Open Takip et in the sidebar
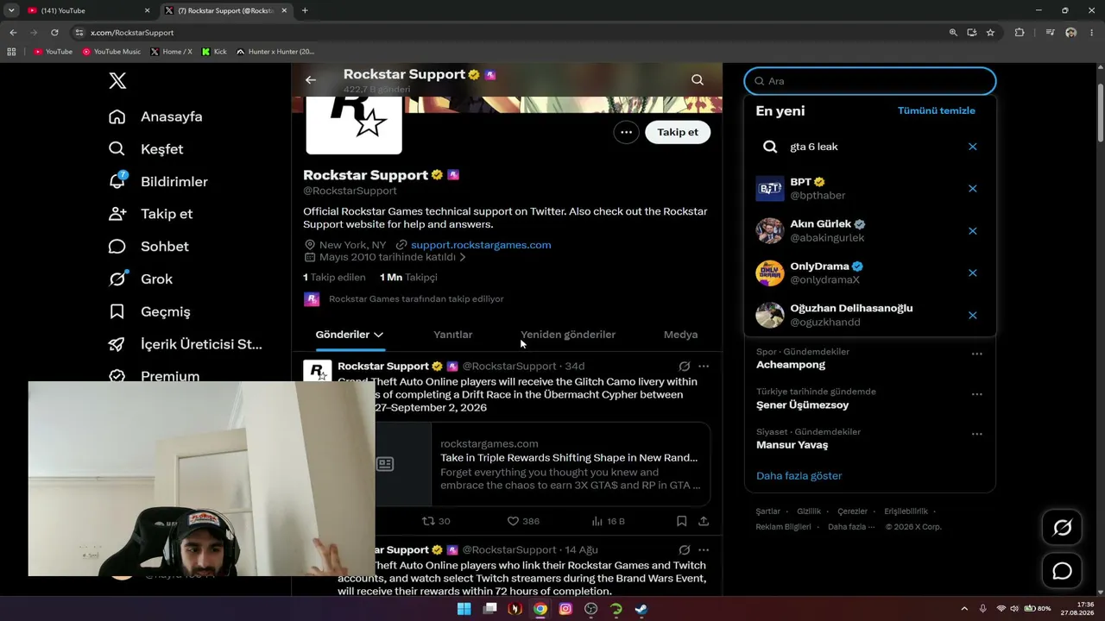Screen dimensions: 1105x621 click(150, 214)
